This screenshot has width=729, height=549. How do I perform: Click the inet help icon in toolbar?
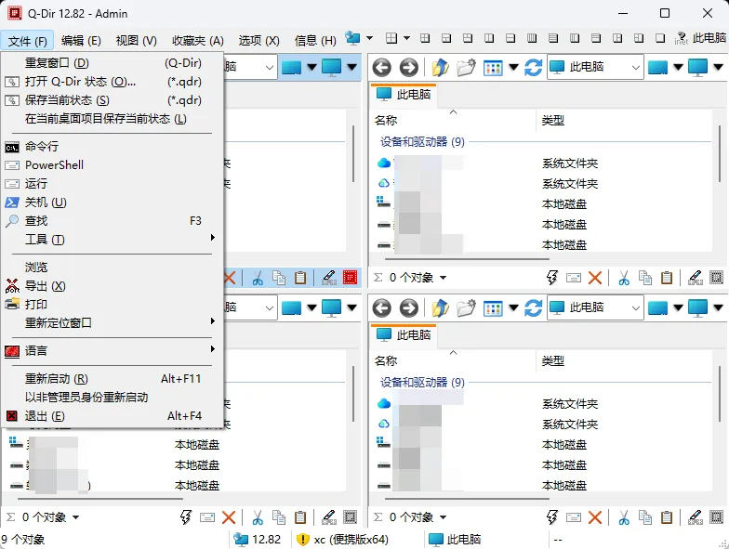681,38
